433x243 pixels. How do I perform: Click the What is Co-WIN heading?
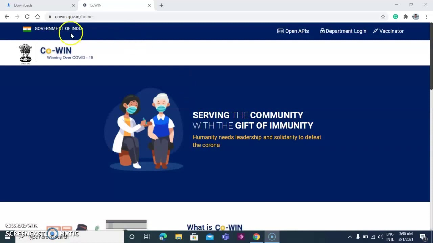(x=214, y=227)
